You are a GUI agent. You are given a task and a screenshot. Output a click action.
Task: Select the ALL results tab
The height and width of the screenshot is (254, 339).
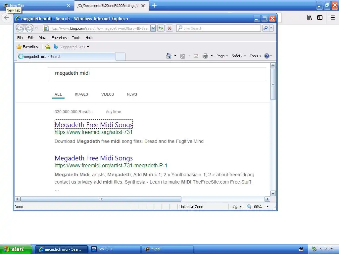(x=58, y=94)
